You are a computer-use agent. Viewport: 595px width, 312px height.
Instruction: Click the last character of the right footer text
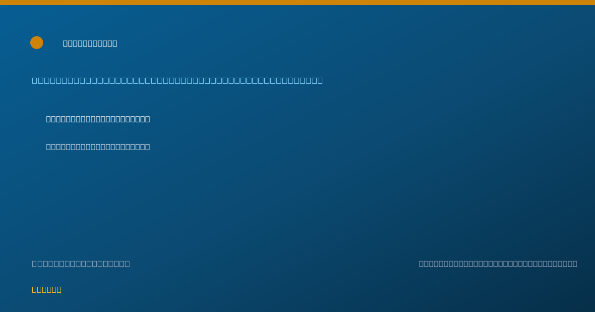[575, 263]
